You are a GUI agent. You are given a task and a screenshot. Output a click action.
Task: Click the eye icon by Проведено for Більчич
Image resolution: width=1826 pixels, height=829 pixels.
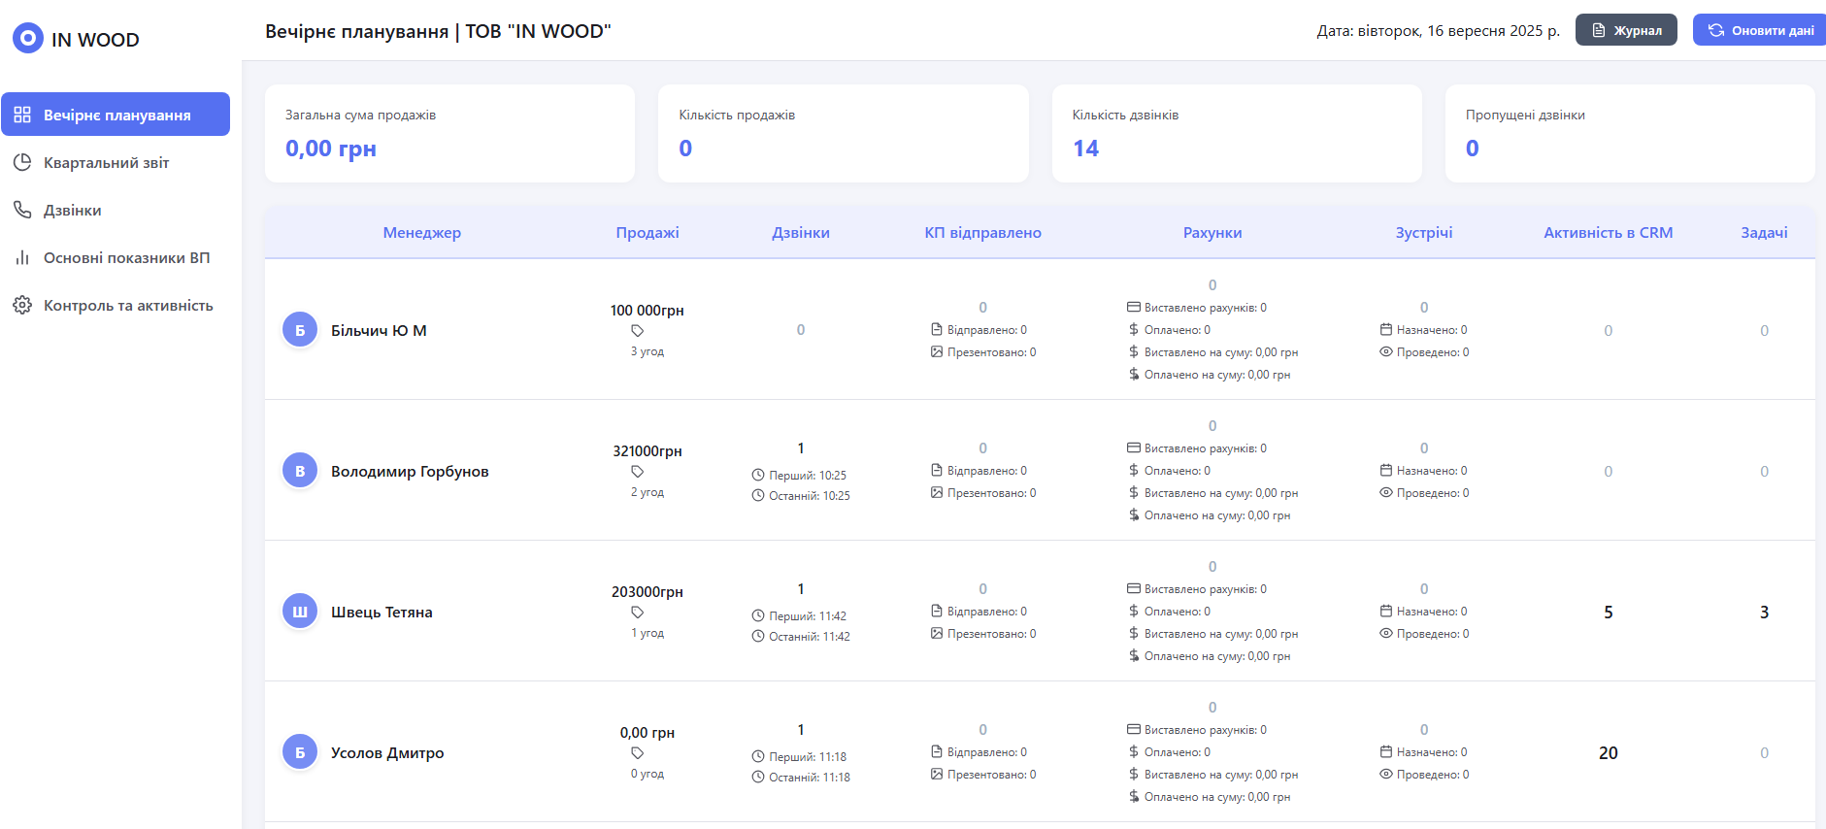point(1386,352)
